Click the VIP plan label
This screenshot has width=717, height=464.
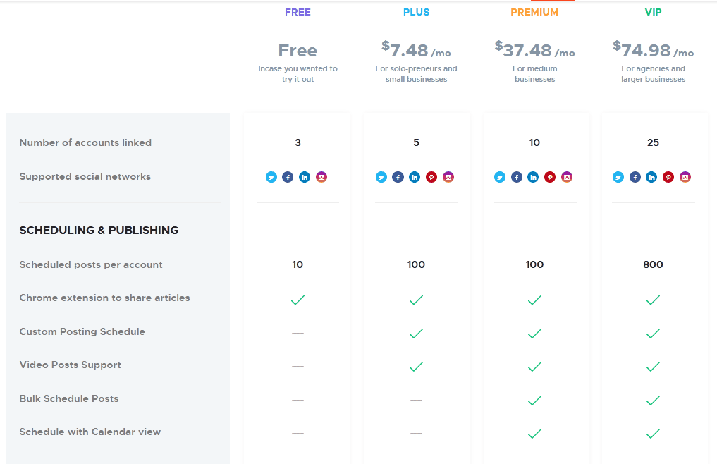click(653, 12)
